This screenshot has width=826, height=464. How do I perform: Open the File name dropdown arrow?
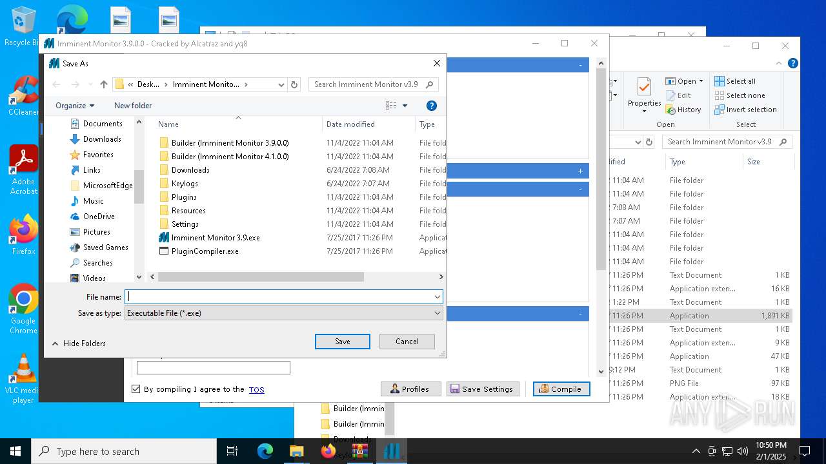pyautogui.click(x=438, y=296)
